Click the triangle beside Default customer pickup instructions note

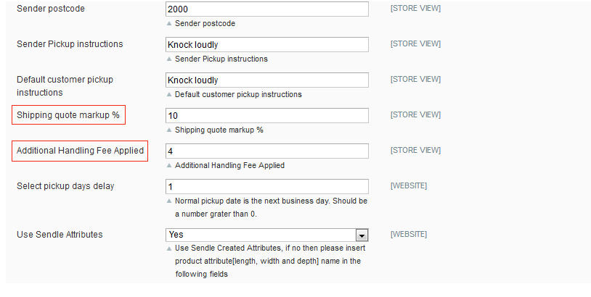click(x=170, y=94)
